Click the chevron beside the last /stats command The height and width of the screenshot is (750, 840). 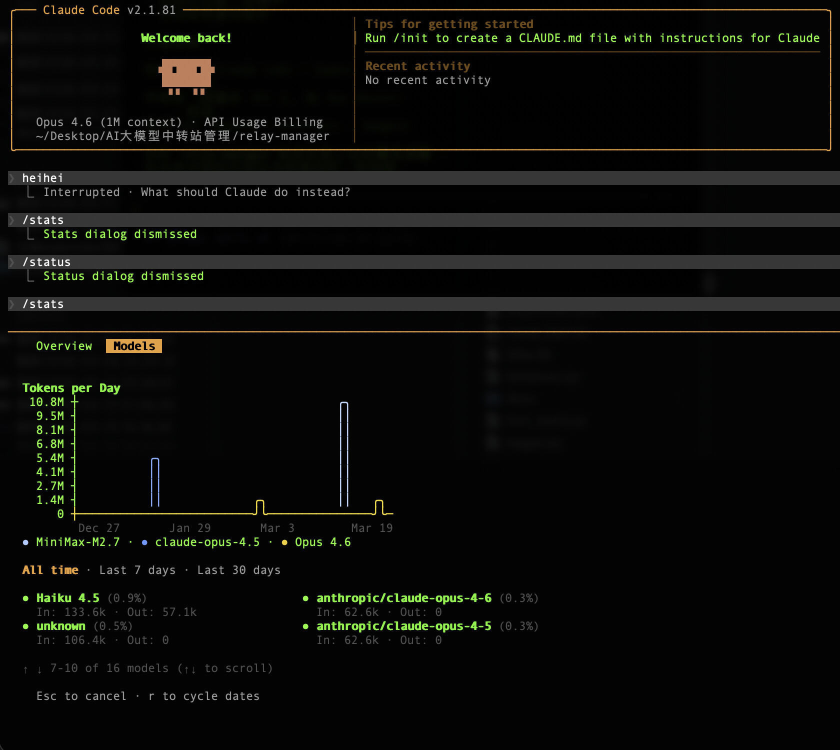(11, 304)
